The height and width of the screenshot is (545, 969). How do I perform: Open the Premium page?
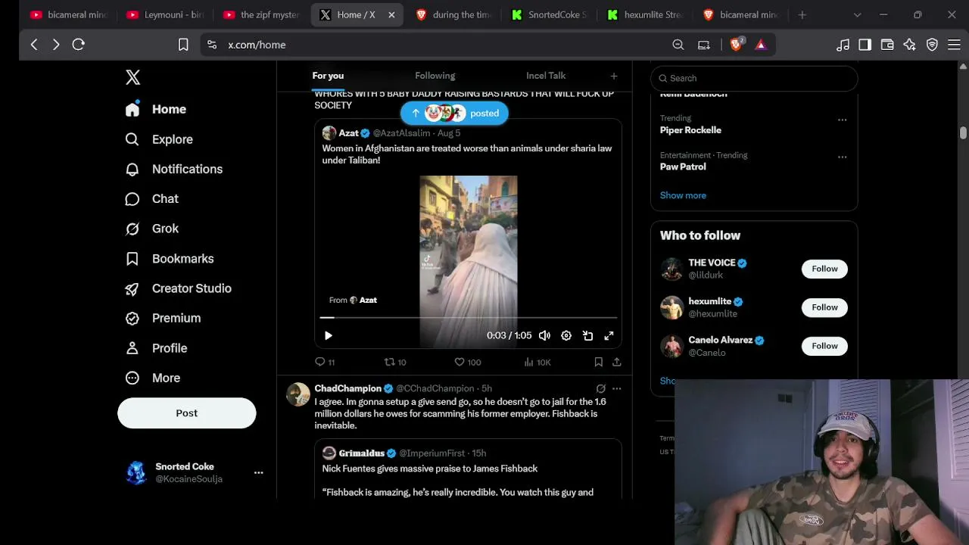(x=163, y=318)
